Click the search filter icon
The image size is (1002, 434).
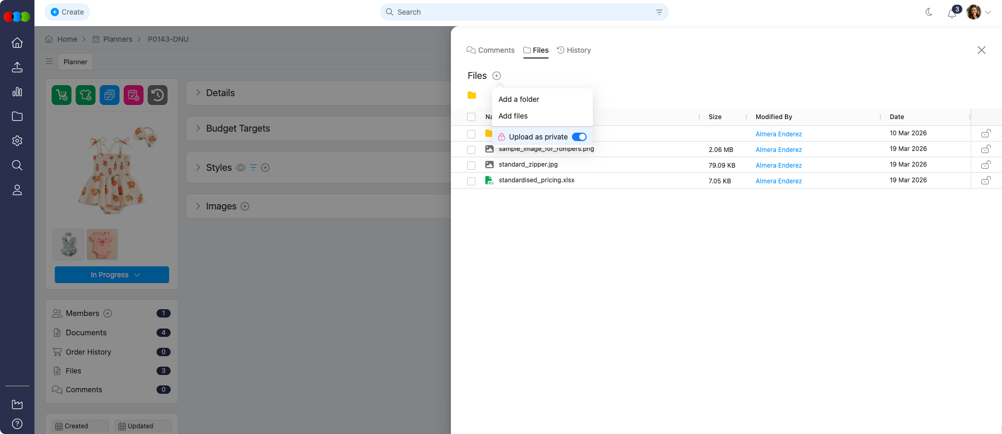coord(659,12)
